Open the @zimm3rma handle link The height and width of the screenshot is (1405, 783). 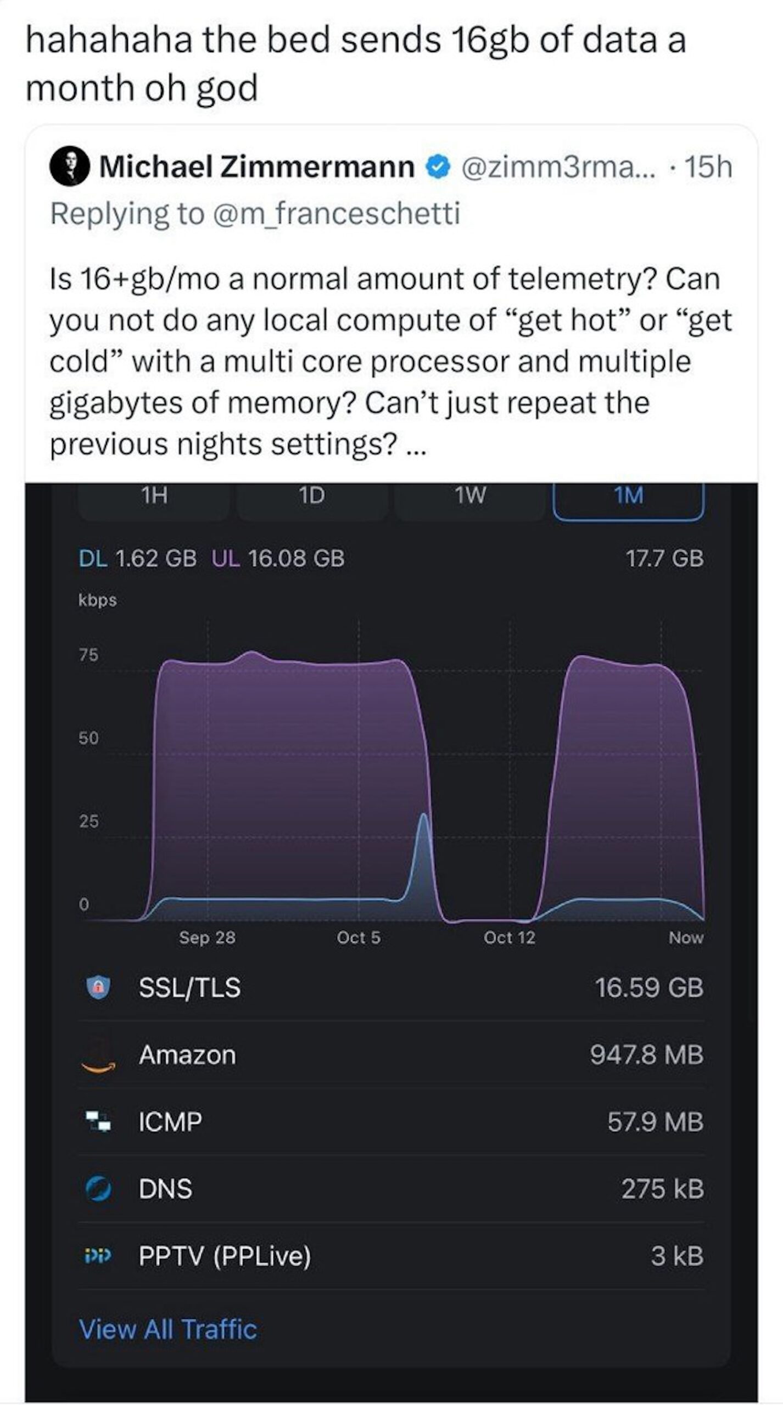tap(558, 167)
